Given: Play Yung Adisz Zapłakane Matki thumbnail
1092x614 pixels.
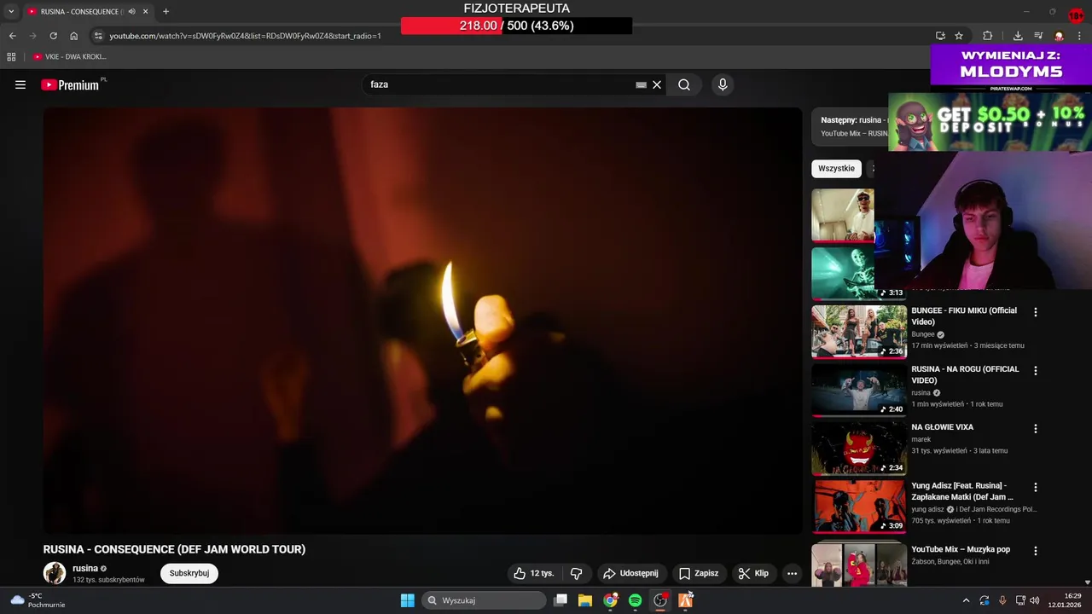Looking at the screenshot, I should point(858,506).
